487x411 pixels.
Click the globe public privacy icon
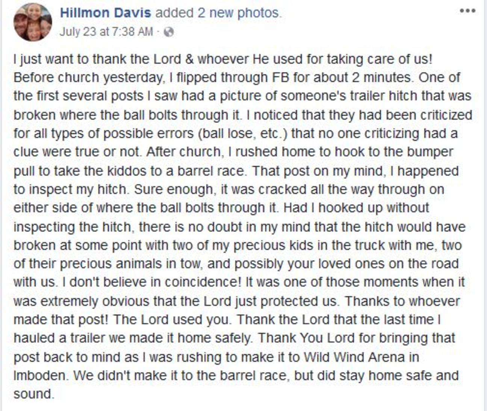(x=169, y=32)
